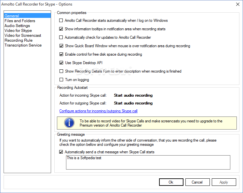
Task: Open Files and Folders settings
Action: coord(20,21)
